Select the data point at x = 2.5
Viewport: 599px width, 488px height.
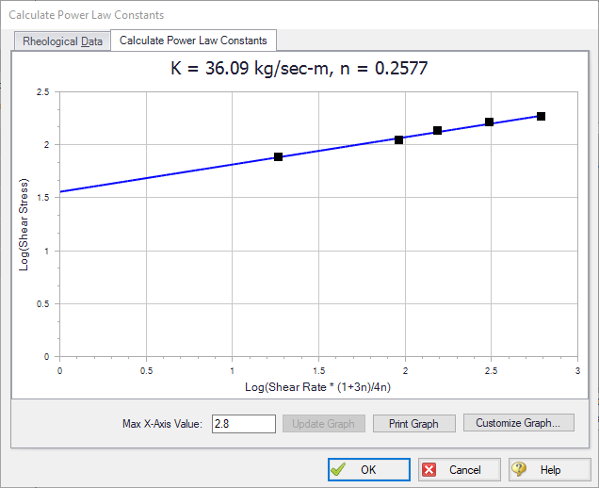click(489, 122)
